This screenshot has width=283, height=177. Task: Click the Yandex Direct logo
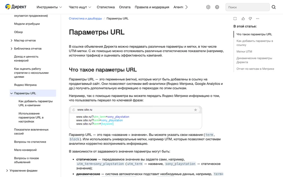tap(16, 7)
